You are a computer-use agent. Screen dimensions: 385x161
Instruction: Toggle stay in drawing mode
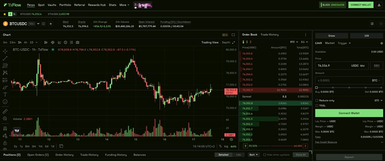[x=5, y=136]
